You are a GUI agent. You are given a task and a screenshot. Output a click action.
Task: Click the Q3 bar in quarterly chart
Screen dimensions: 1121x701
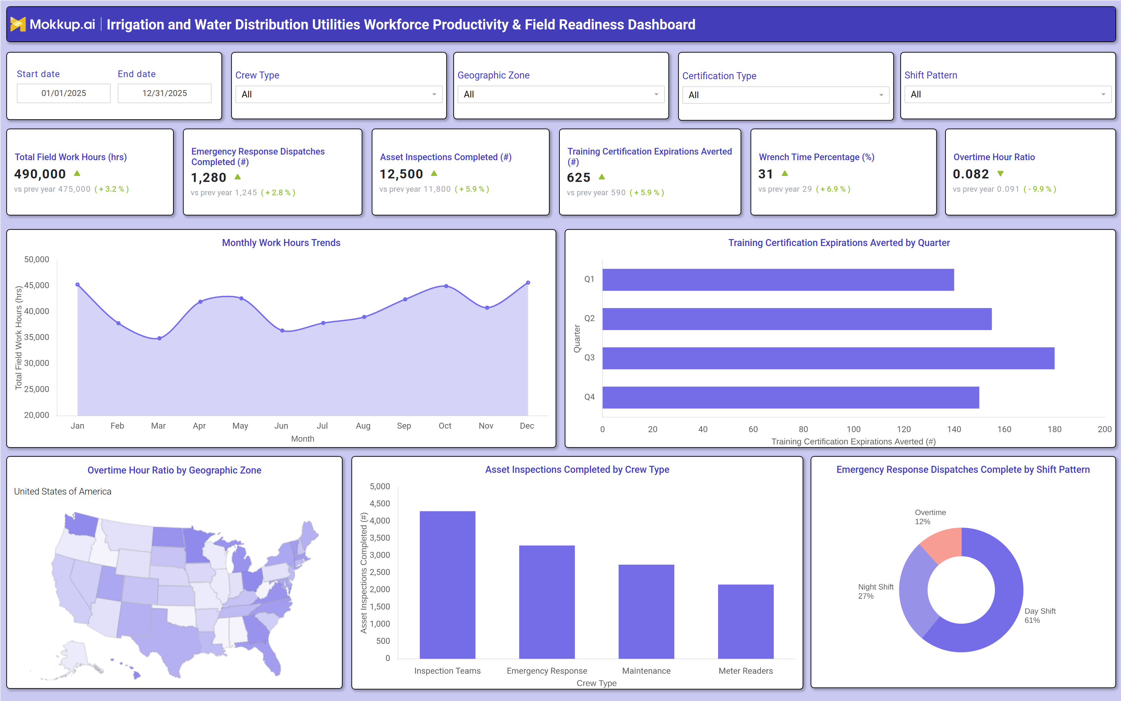click(x=828, y=358)
